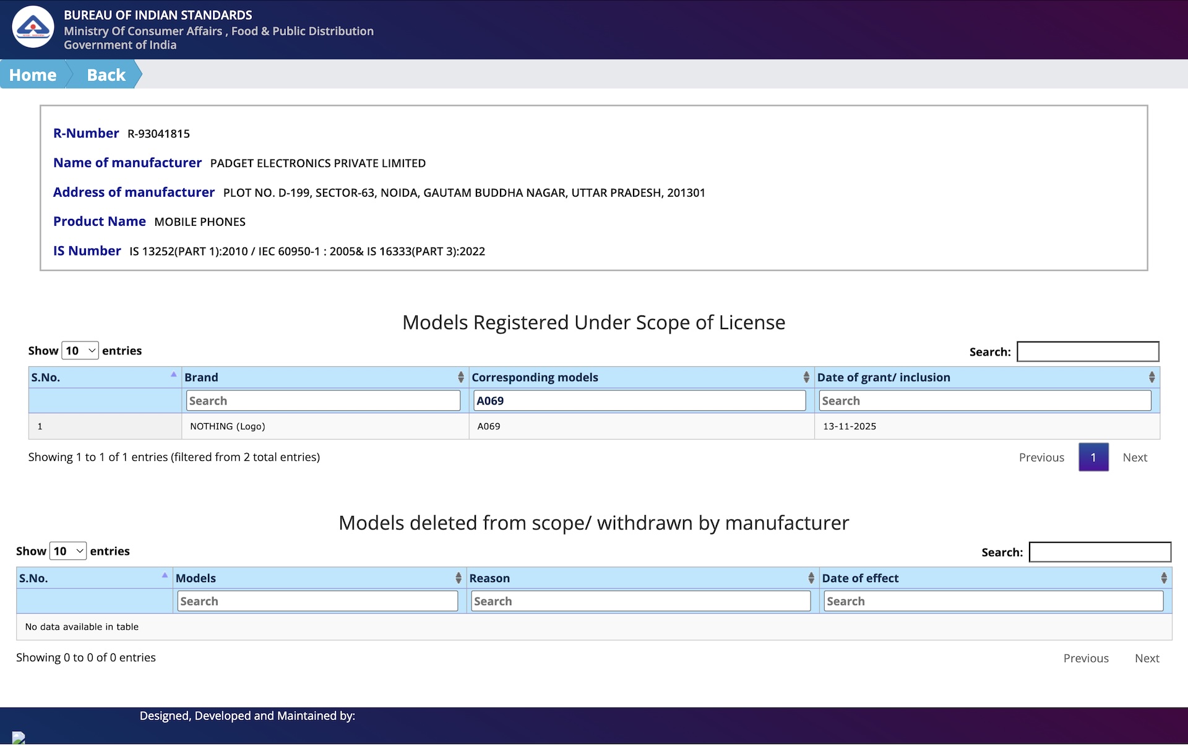
Task: Click page 1 pagination button
Action: pyautogui.click(x=1093, y=457)
